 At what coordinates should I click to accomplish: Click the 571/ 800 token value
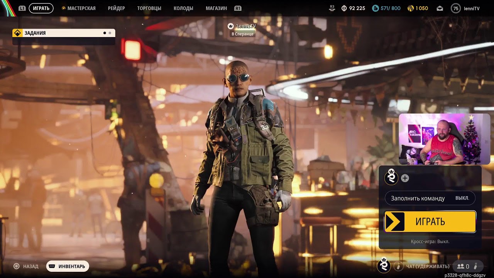391,8
